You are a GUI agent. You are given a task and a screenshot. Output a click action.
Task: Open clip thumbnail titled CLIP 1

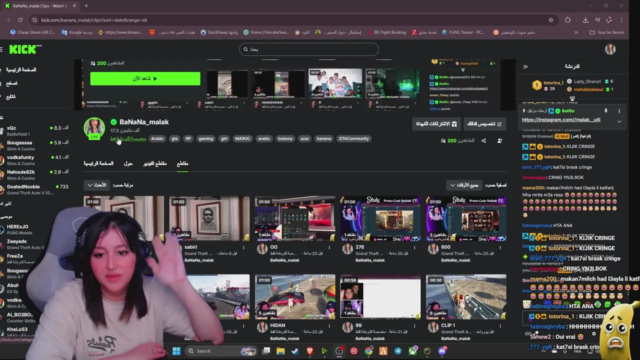[466, 296]
